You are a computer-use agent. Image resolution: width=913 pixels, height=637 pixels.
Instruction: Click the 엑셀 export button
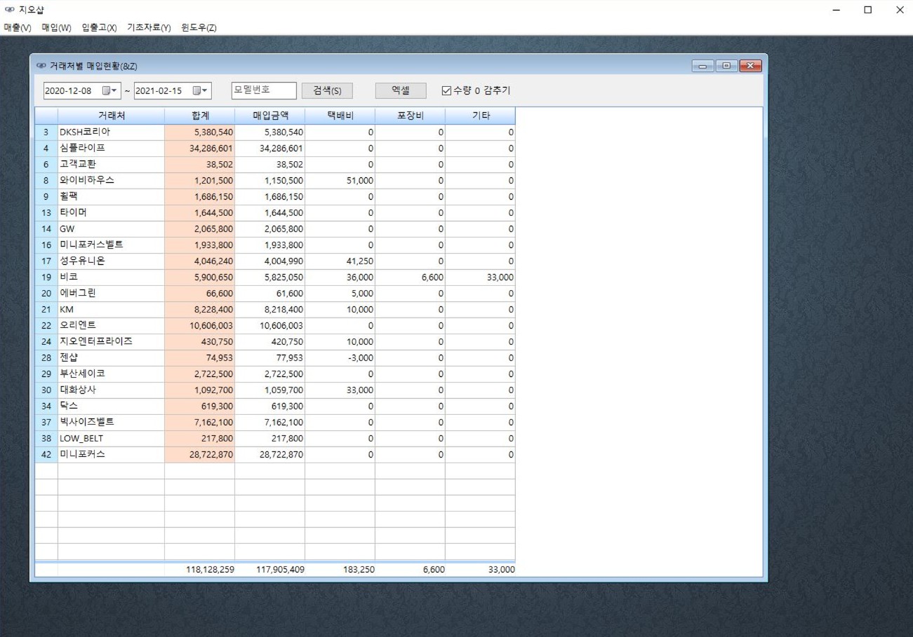tap(400, 91)
